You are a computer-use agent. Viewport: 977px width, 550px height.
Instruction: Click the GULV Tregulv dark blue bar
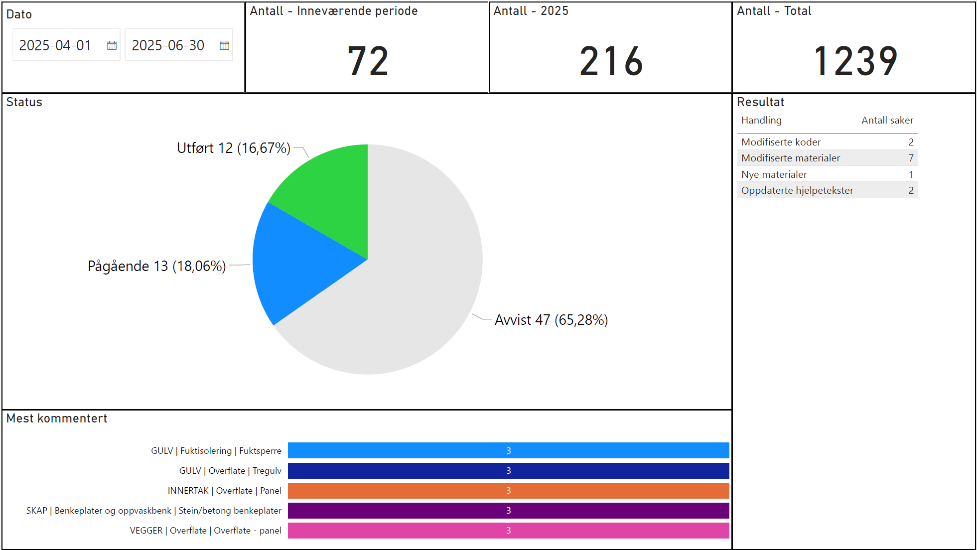[x=508, y=470]
